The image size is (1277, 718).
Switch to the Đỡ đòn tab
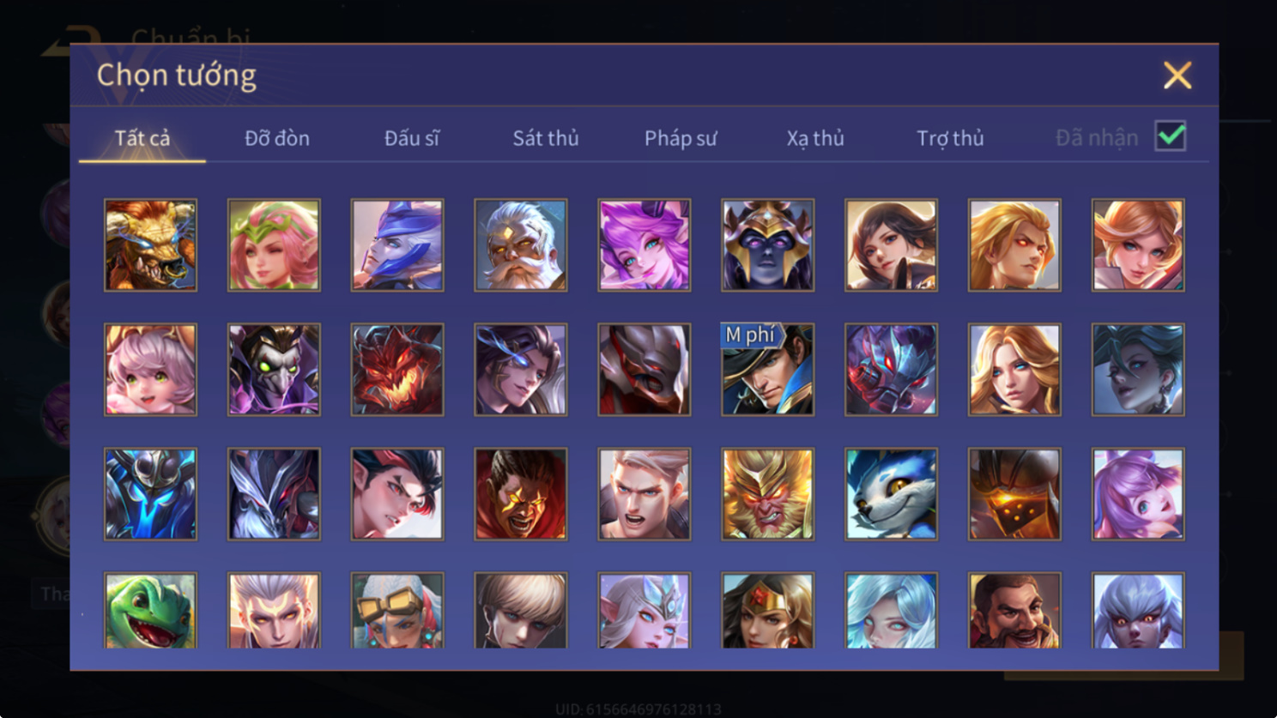[276, 138]
